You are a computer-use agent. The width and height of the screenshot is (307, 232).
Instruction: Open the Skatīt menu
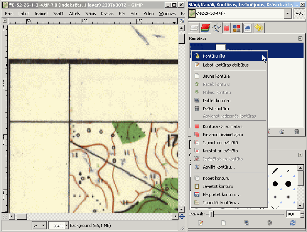point(58,14)
